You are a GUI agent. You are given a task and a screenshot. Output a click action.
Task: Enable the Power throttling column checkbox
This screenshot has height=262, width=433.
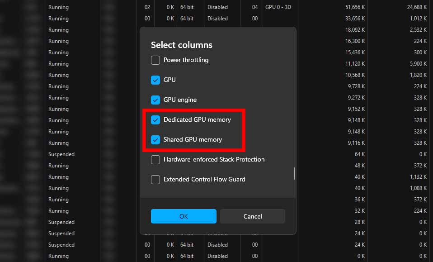pos(155,60)
